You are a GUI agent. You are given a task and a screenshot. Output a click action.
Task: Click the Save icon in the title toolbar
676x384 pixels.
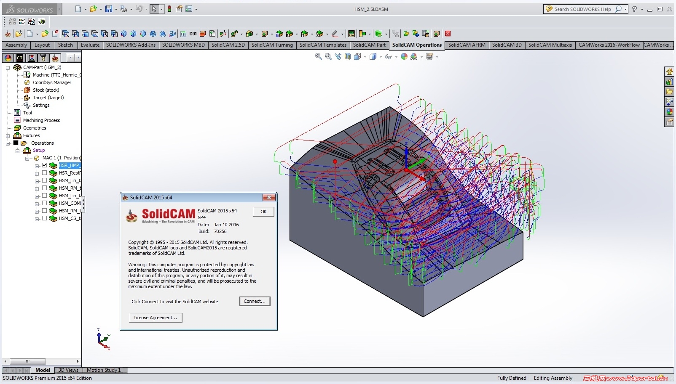click(109, 9)
